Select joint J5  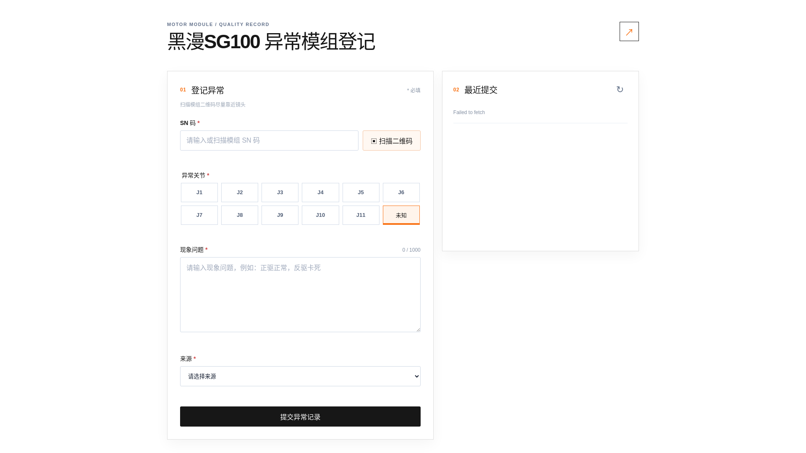click(361, 193)
